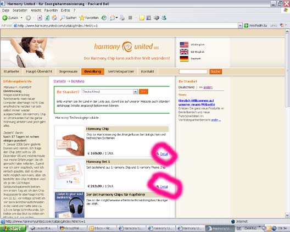Stop page loading with red X icon

[x=40, y=18]
